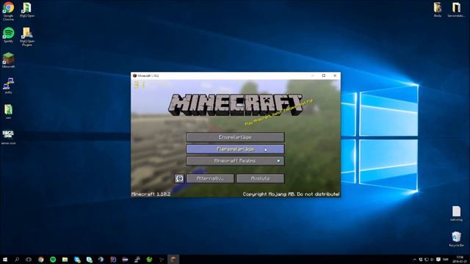Select the top-right corner shortcut icon
470x264 pixels.
456,10
